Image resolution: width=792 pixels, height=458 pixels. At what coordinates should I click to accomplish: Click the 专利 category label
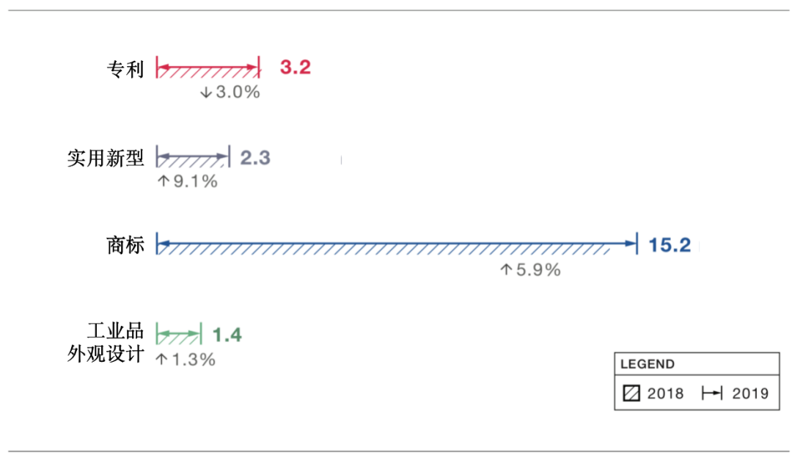click(x=125, y=69)
